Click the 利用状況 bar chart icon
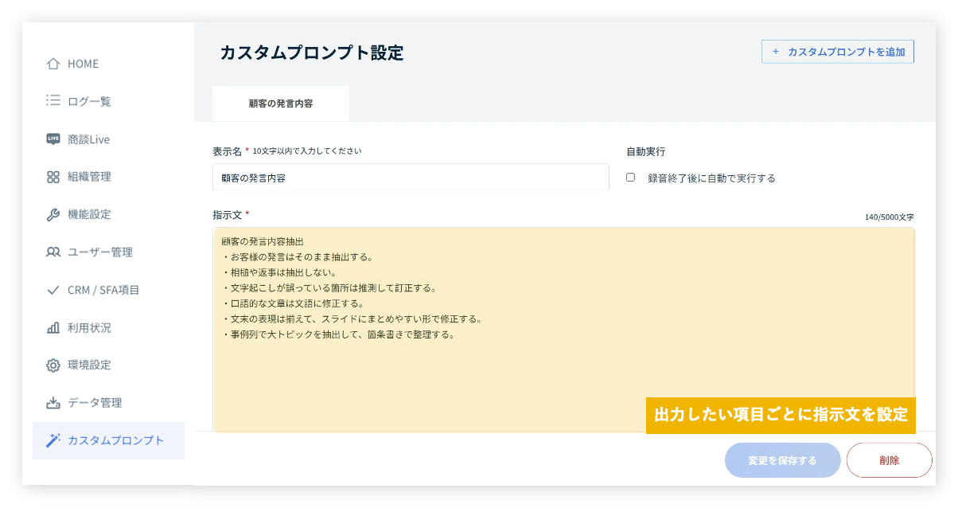This screenshot has width=962, height=512. pos(53,327)
